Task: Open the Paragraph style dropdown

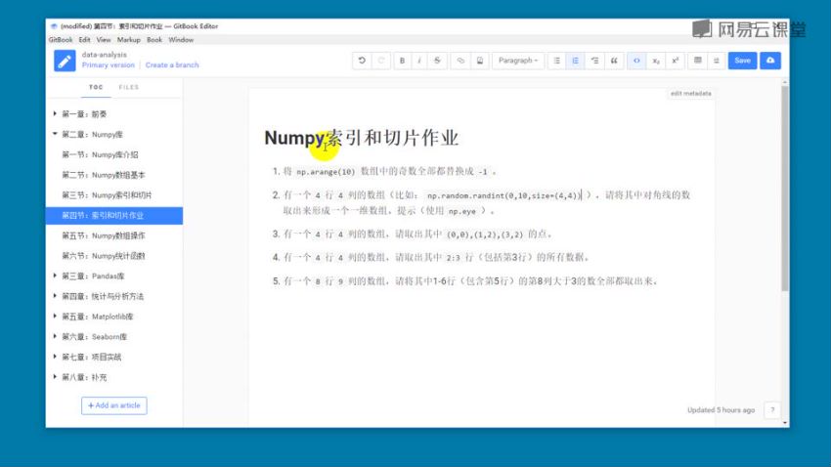Action: tap(518, 61)
